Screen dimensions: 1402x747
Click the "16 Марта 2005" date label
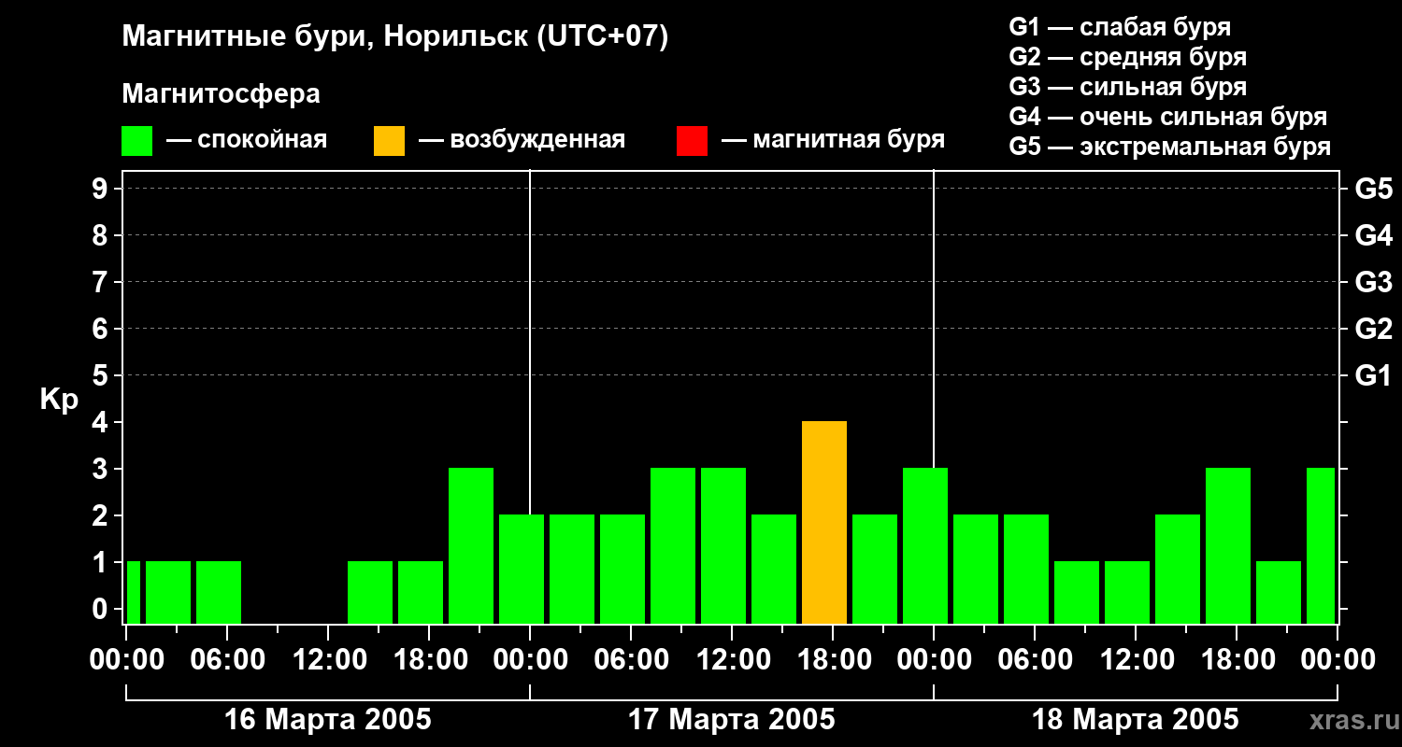coord(328,720)
